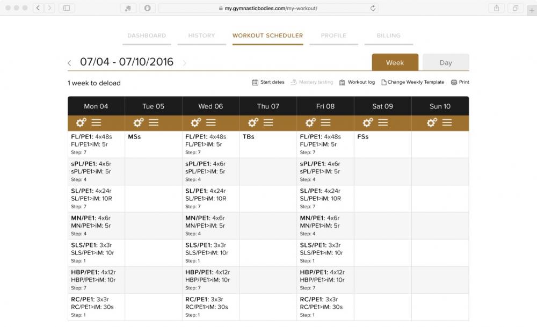
Task: Click the Safari address bar
Action: pos(268,8)
